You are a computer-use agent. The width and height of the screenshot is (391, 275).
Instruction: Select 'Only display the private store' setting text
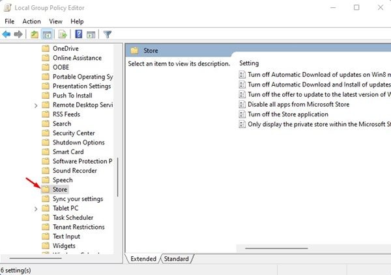point(319,124)
